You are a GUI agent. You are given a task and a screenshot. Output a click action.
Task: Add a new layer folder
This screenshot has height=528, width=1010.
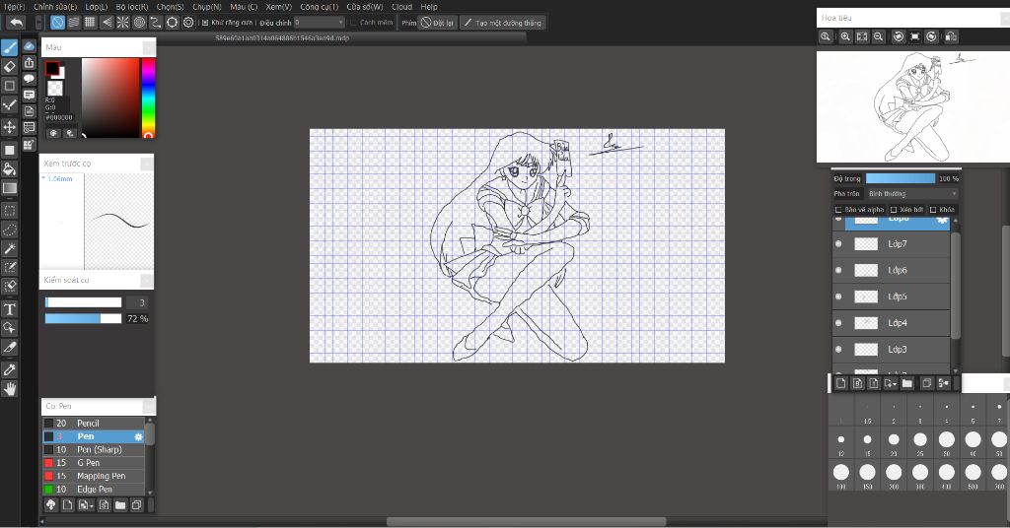(x=907, y=383)
